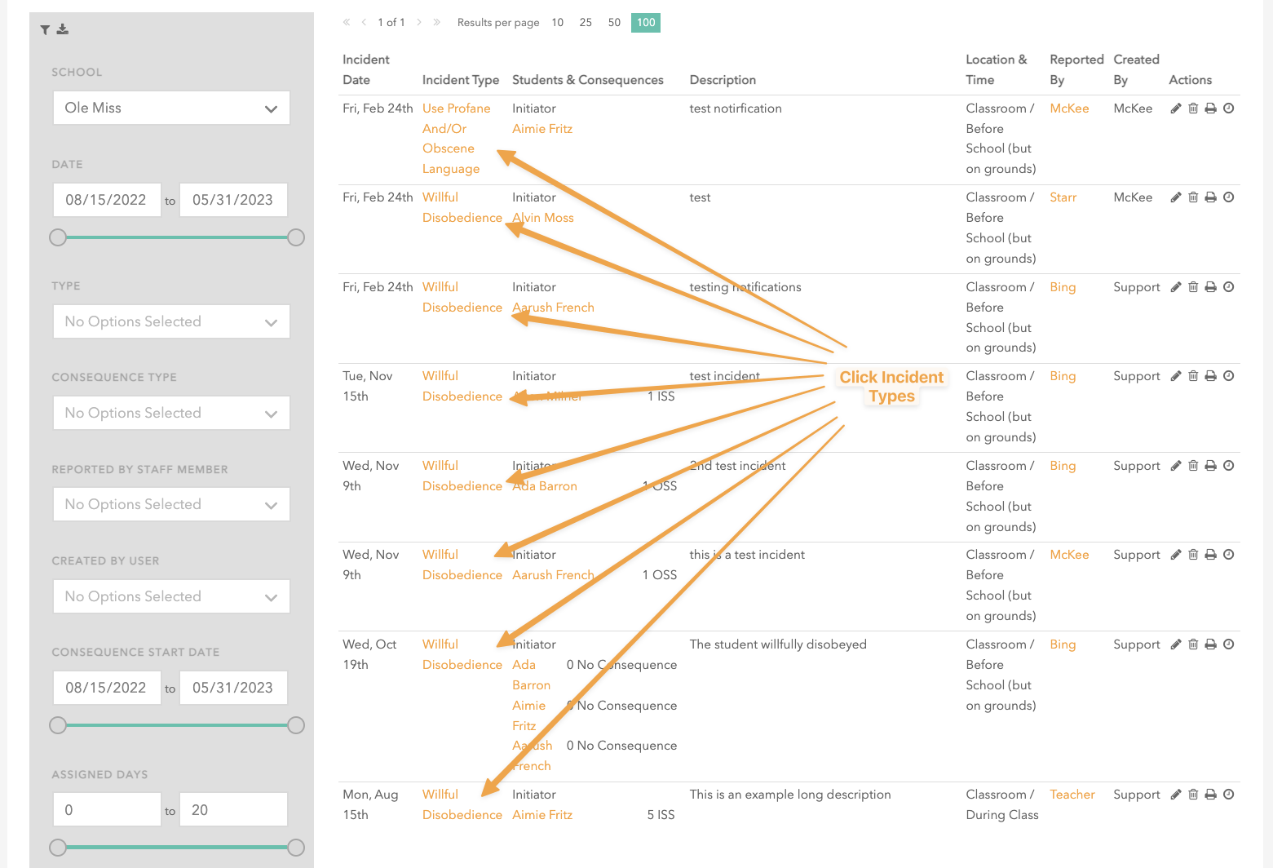1273x868 pixels.
Task: Edit the profane language incident with pencil
Action: click(1175, 108)
